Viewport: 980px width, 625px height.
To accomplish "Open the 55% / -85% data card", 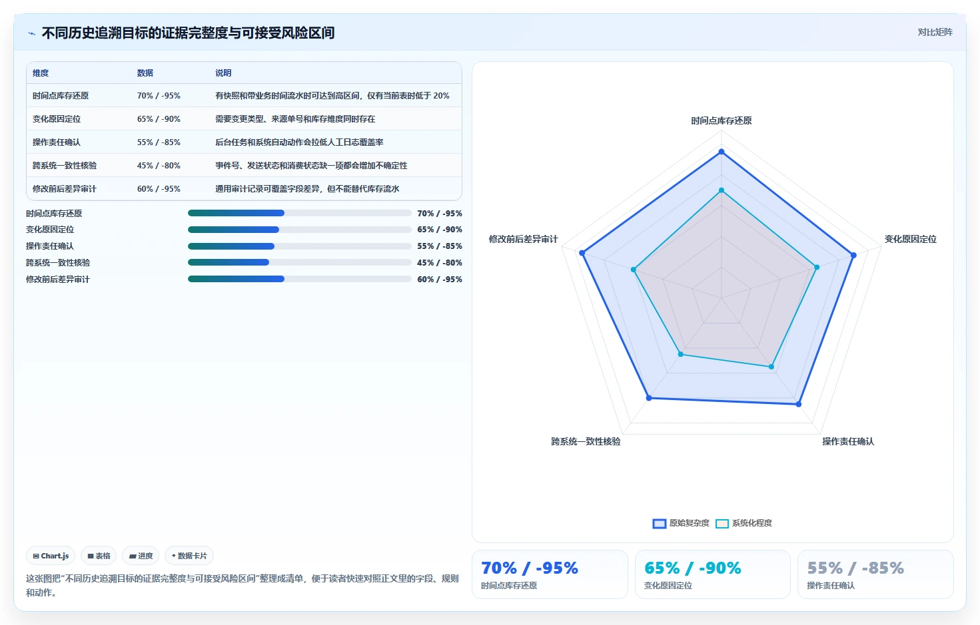I will tap(875, 574).
